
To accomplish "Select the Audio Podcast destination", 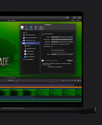I will click(30, 54).
